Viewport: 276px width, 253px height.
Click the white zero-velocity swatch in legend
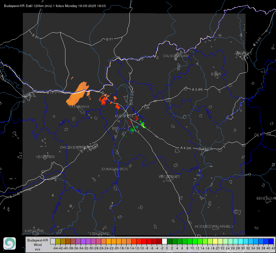[x=164, y=241]
